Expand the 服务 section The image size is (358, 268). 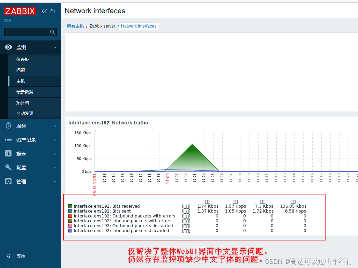[54, 126]
